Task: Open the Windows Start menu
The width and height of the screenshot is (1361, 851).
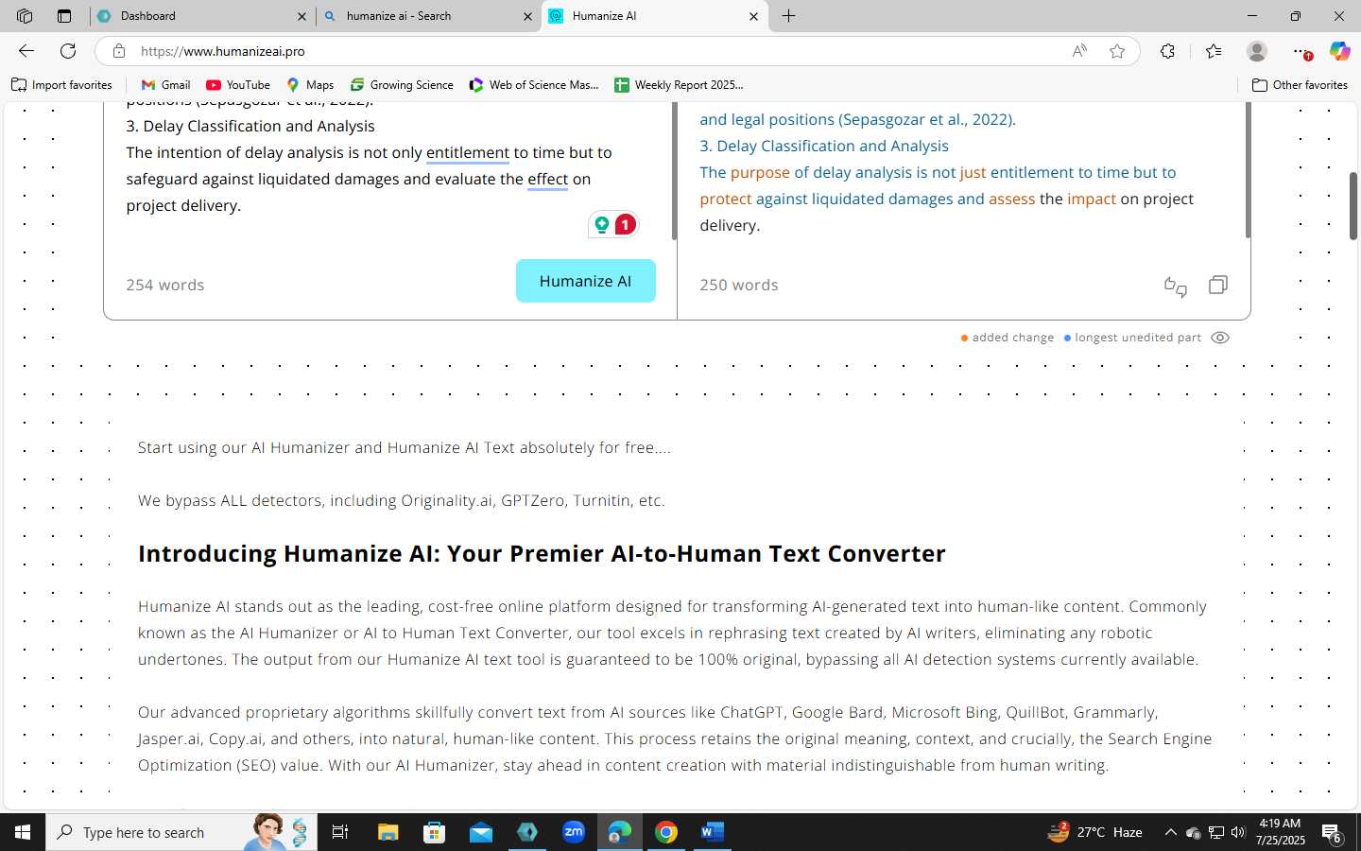Action: click(23, 832)
